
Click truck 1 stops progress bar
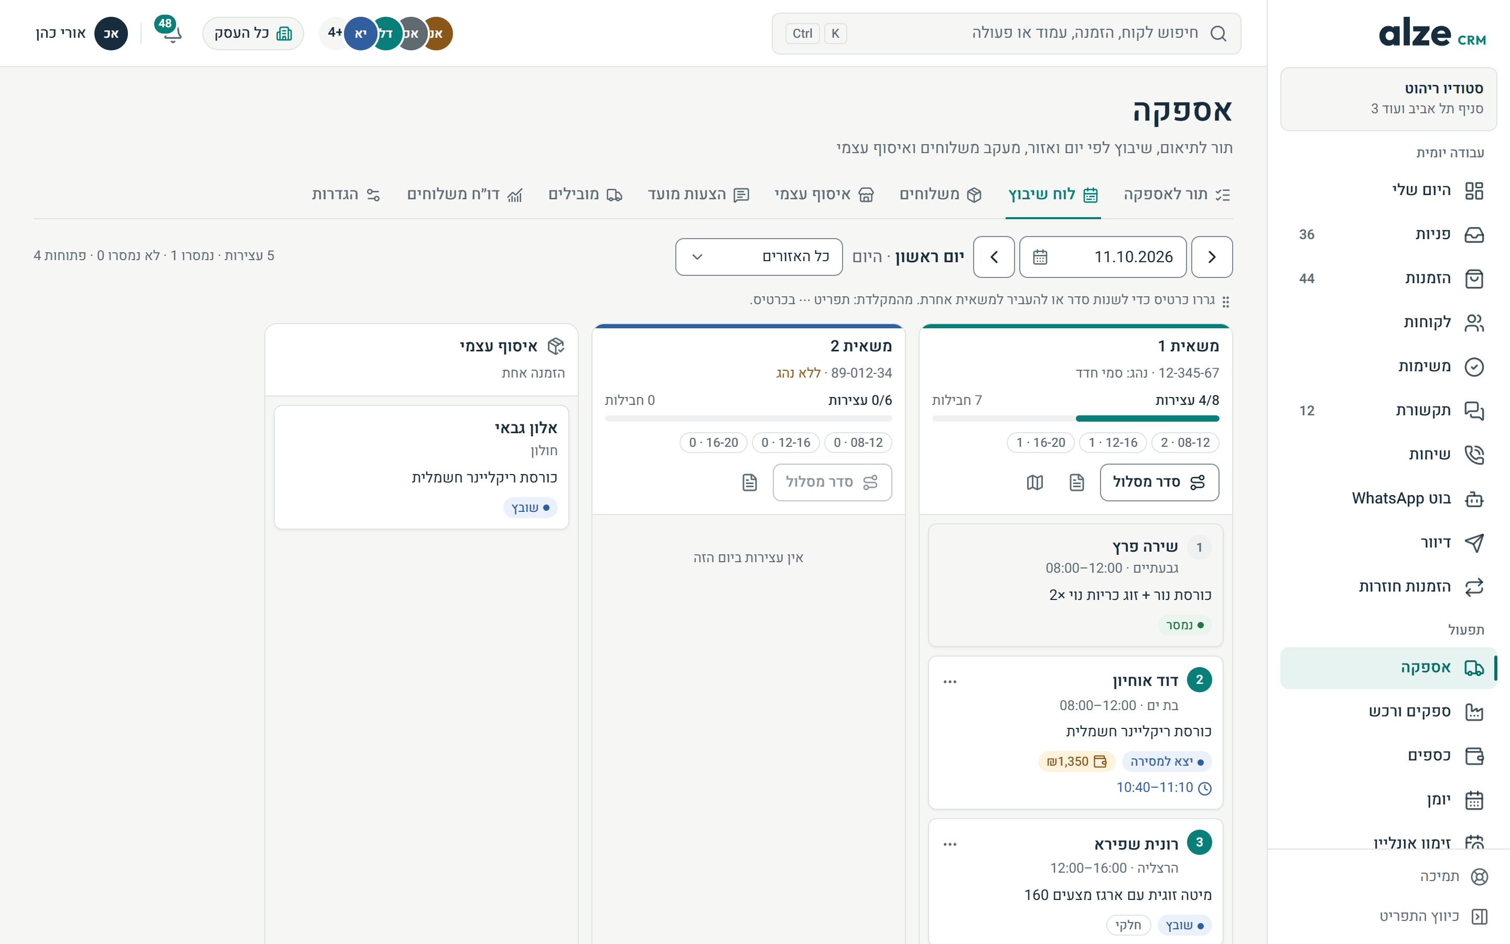coord(1075,419)
